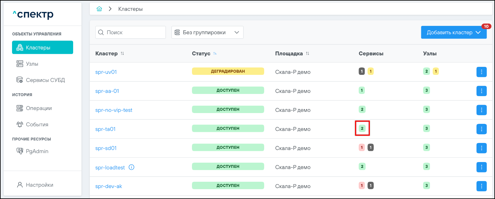Navigate to Операции history page
Screen dimensions: 495x199
39,108
